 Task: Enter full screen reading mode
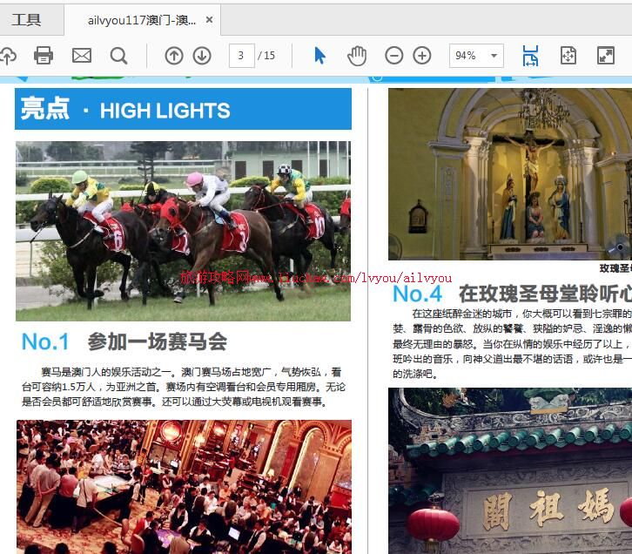click(x=606, y=56)
